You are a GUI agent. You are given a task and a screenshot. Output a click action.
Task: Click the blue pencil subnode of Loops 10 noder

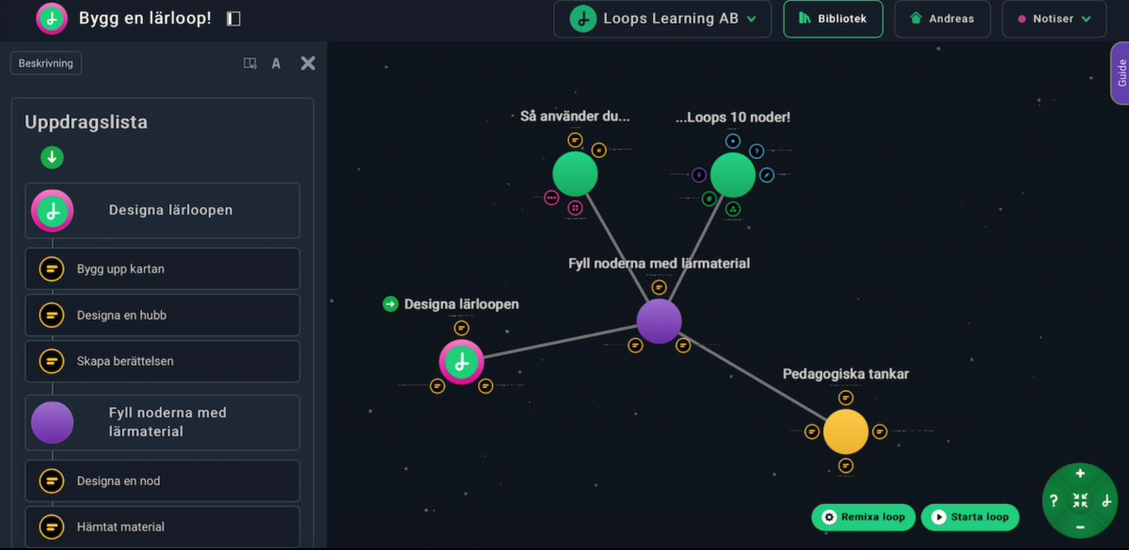click(x=767, y=175)
